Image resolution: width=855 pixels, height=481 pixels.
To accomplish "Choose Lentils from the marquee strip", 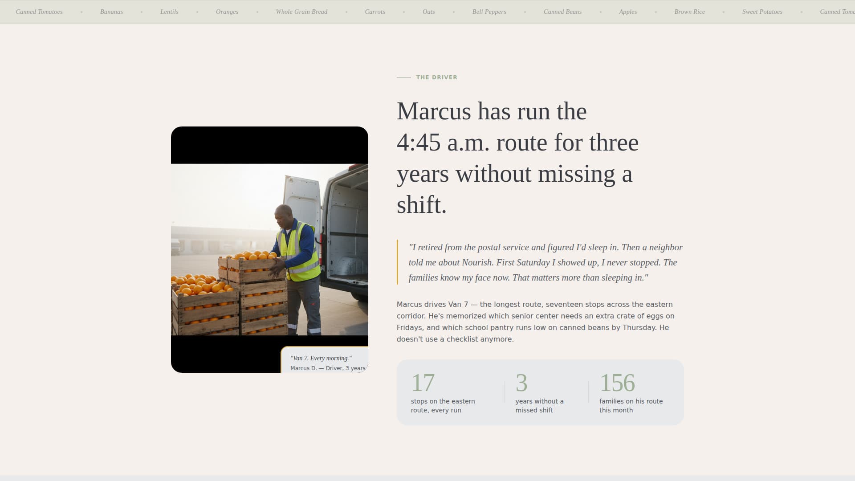I will 170,12.
